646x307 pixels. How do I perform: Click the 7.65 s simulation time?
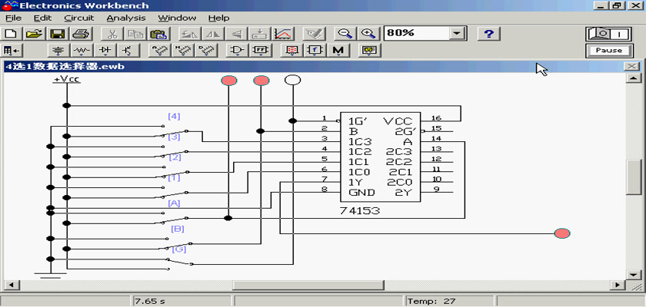(150, 302)
